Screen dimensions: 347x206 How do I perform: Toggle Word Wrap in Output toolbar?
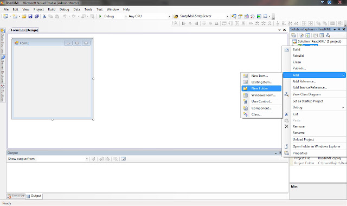(124, 159)
